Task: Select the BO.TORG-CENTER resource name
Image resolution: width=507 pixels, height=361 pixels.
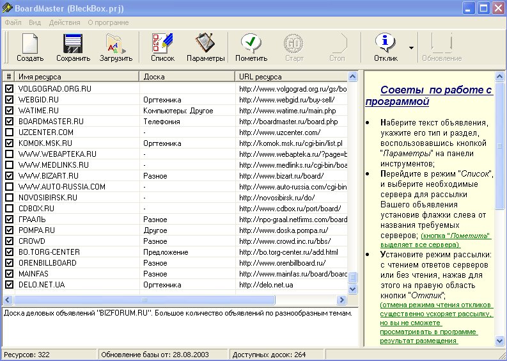Action: tap(49, 252)
